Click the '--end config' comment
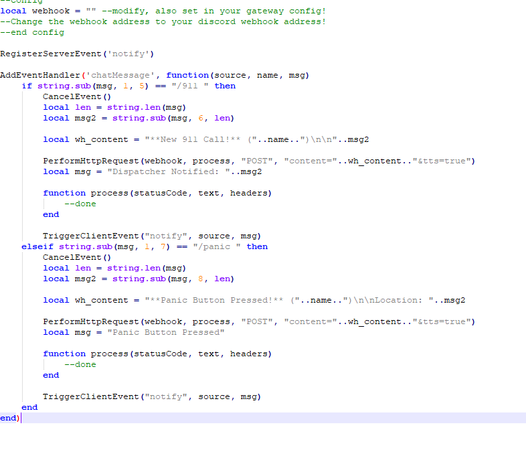Screen dimensions: 526x450 32,33
